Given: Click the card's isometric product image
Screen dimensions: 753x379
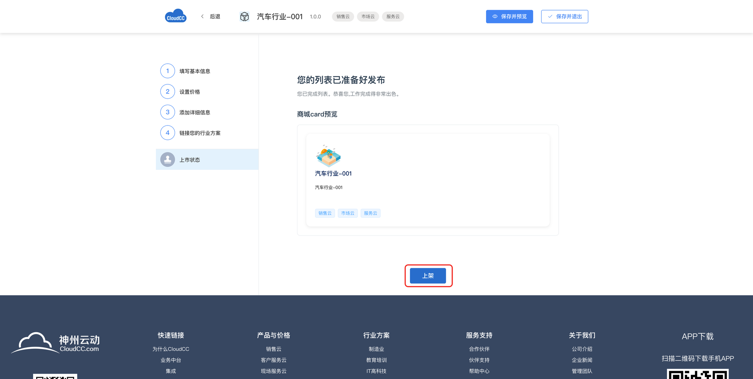Looking at the screenshot, I should [x=328, y=156].
